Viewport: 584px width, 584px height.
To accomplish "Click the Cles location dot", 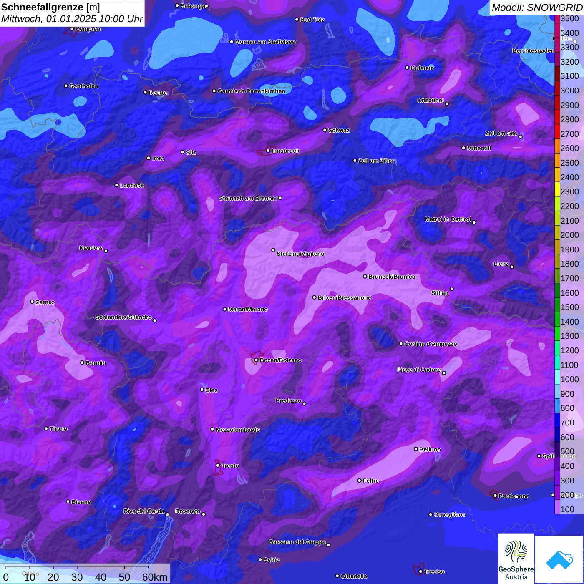I will [x=202, y=390].
